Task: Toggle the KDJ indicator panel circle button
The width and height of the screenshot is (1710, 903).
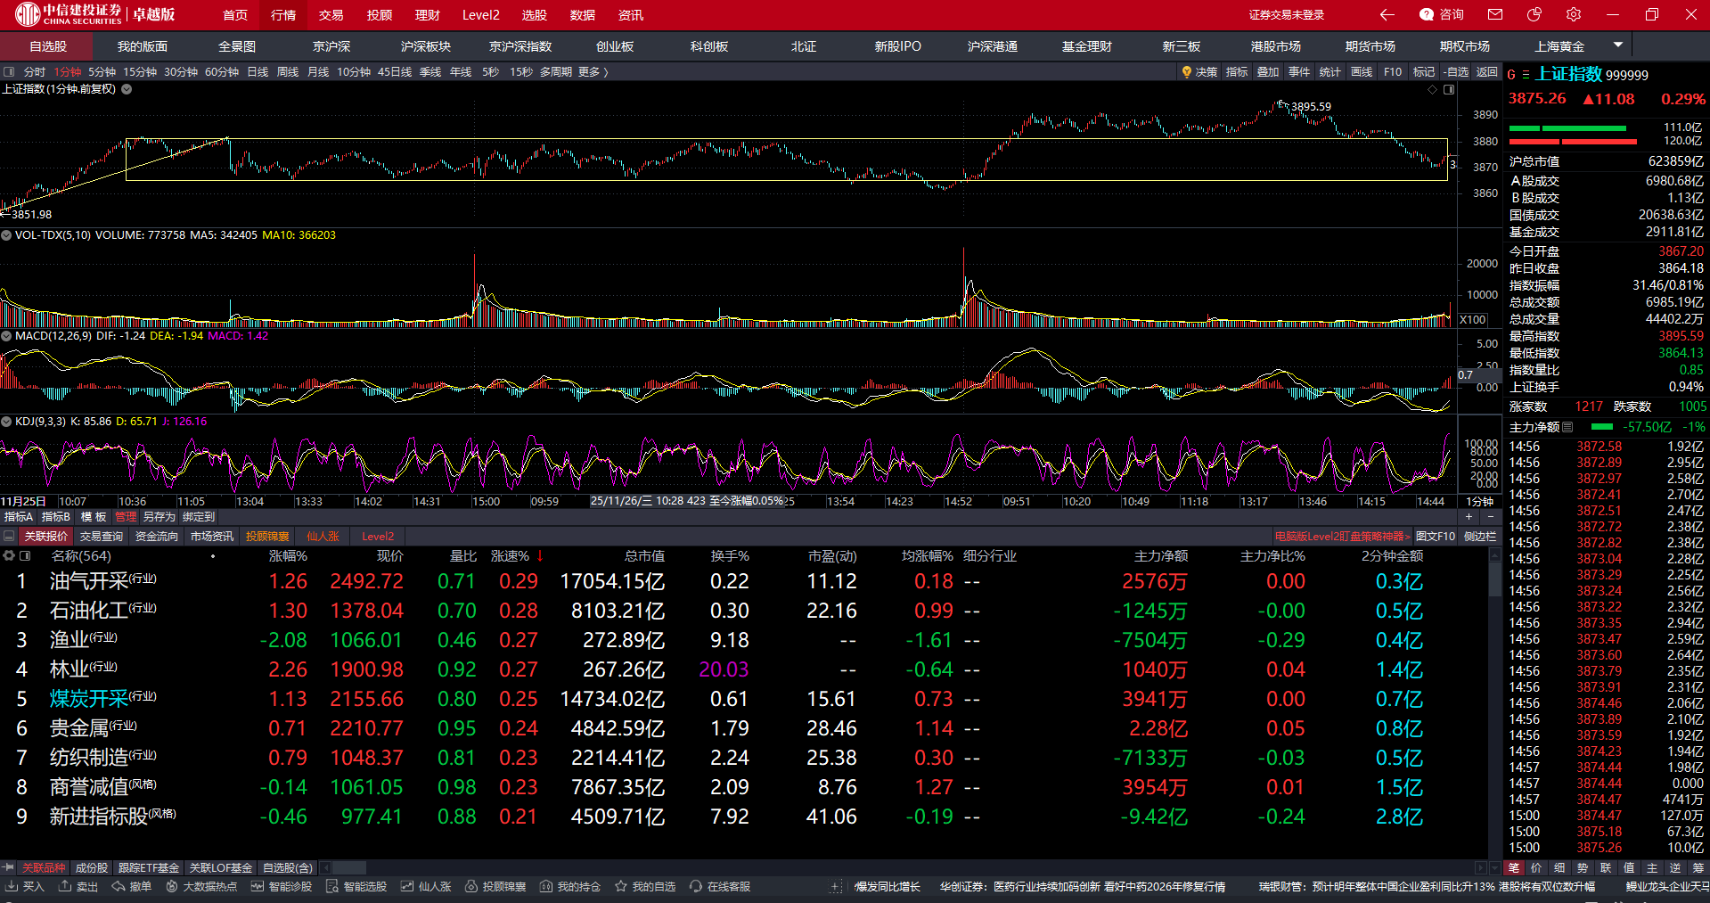Action: tap(6, 422)
